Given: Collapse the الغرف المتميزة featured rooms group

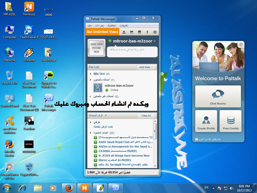Looking at the screenshot, I should [90, 133].
